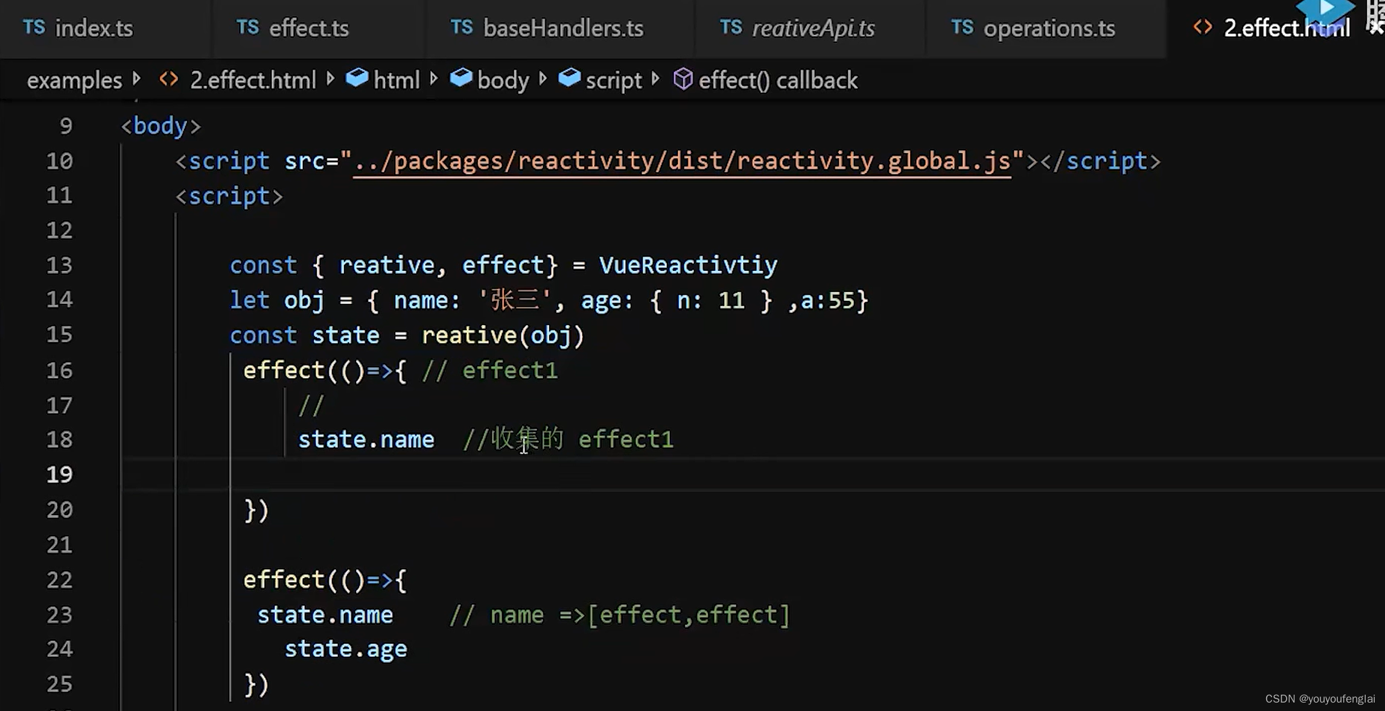Click state.age on line 24
1385x711 pixels.
click(x=346, y=649)
